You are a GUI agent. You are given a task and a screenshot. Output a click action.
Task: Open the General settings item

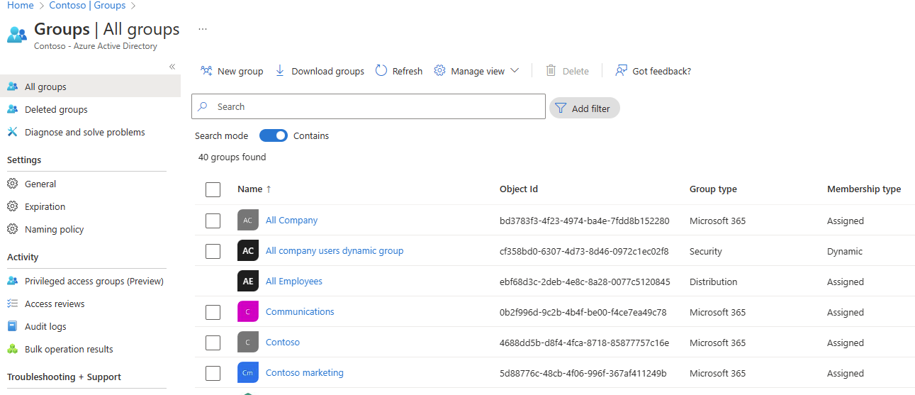tap(90, 184)
